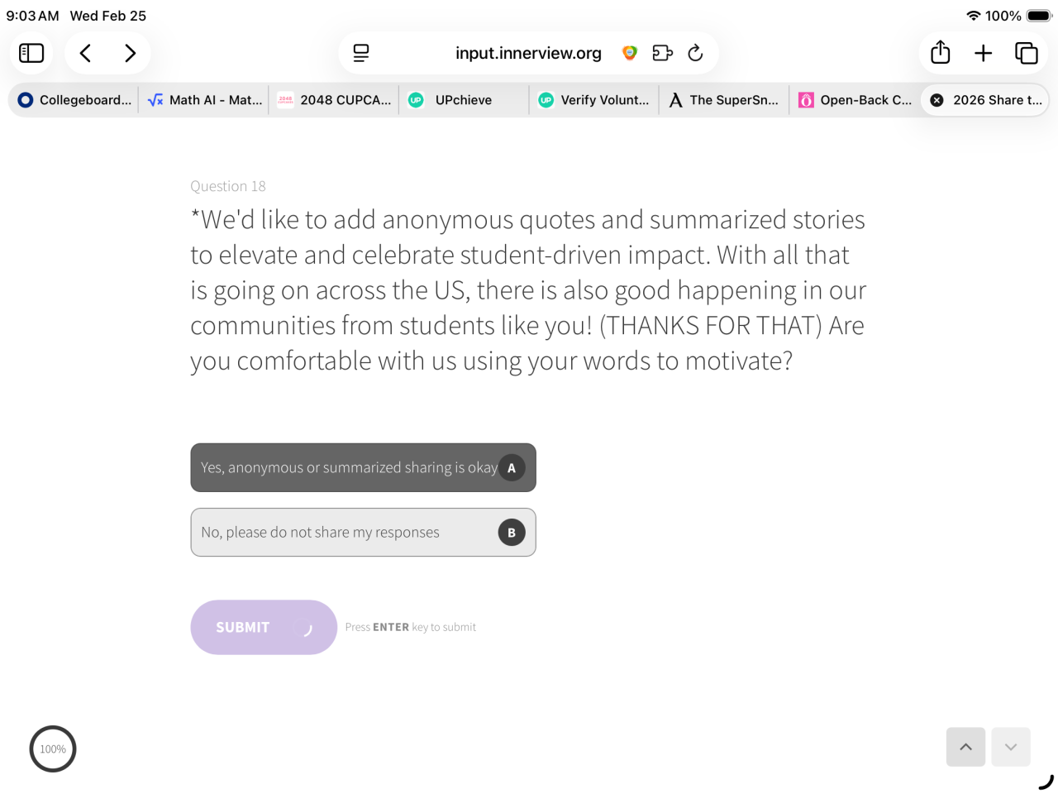Show the tab overview icon

click(1026, 53)
